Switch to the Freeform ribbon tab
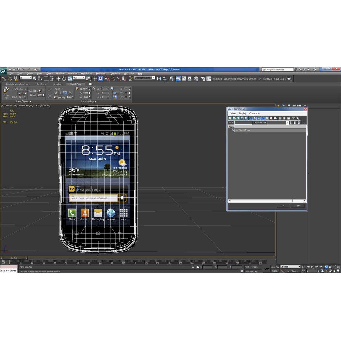Viewport: 341px width, 341px height. [41, 84]
